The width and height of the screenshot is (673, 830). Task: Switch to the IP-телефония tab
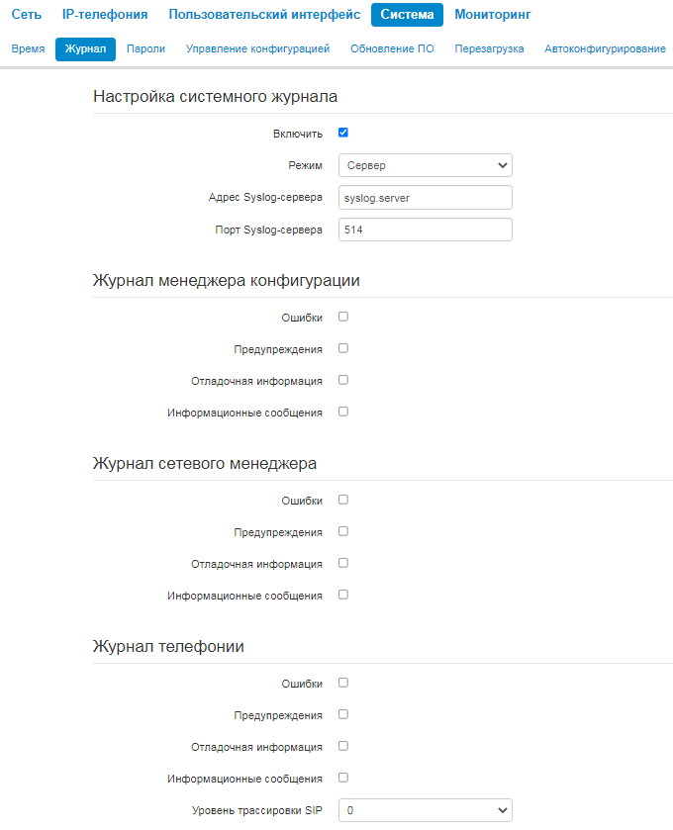[105, 15]
